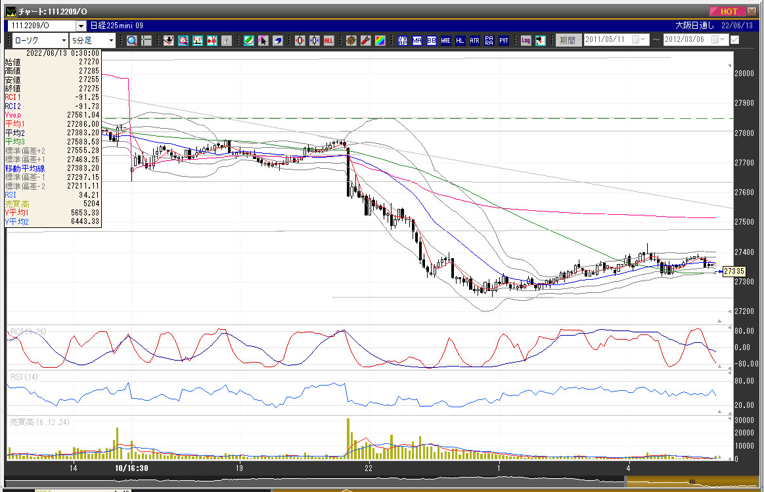764x492 pixels.
Task: Toggle the BB Bollinger Bands indicator
Action: [x=431, y=41]
